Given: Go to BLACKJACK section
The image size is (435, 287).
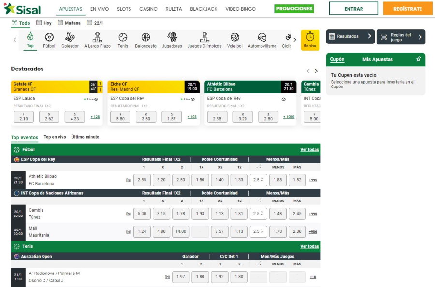Looking at the screenshot, I should [203, 9].
